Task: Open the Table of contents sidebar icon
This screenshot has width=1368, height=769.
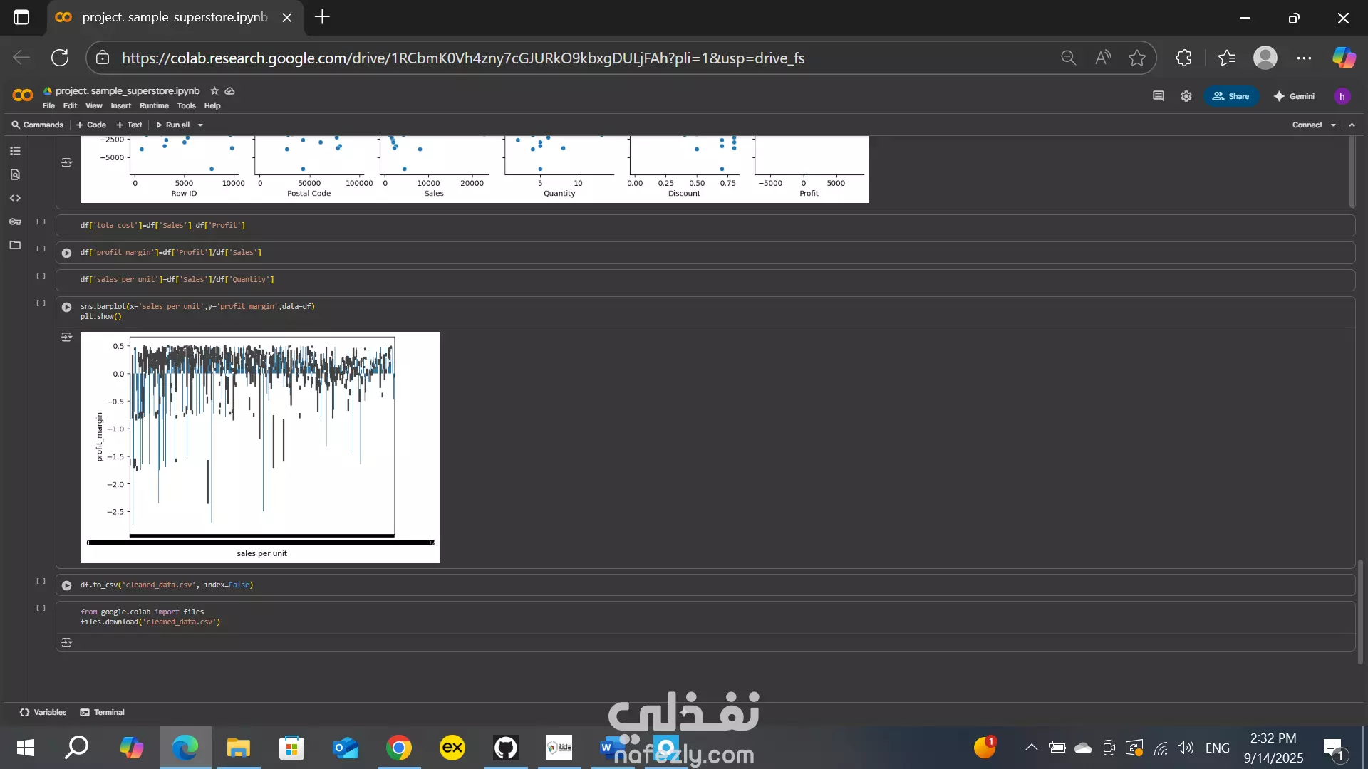Action: pos(15,151)
